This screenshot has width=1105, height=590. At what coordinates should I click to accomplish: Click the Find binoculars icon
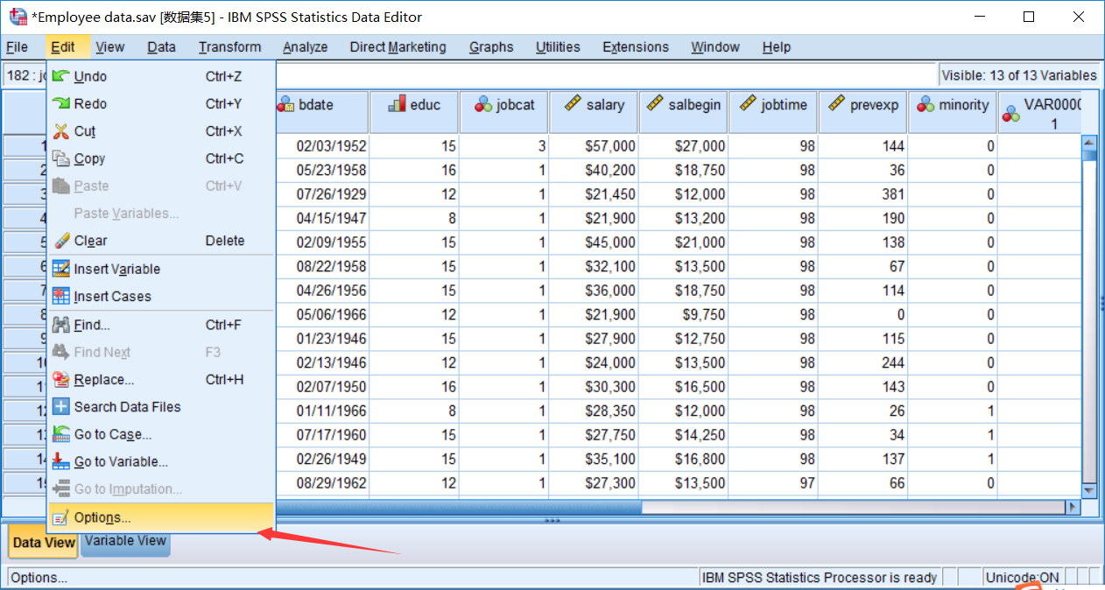60,325
